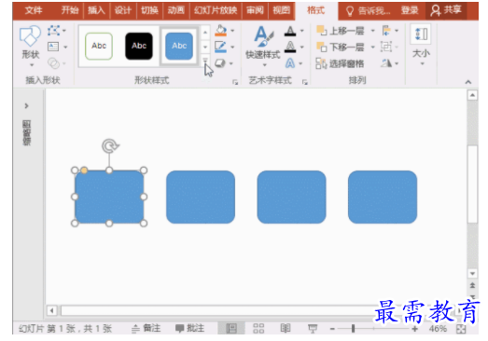
Task: Open shape outline dropdown arrow
Action: pos(232,47)
